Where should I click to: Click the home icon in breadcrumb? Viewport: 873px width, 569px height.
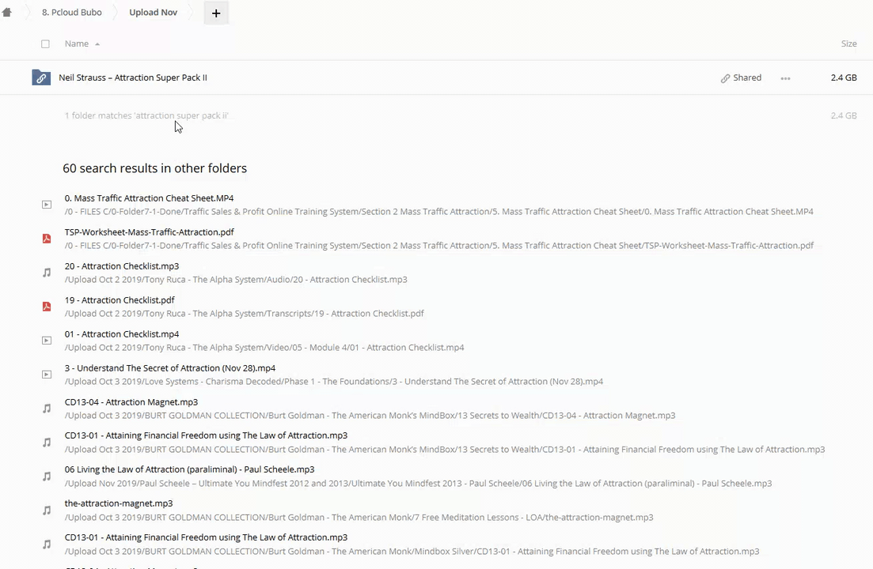point(7,13)
